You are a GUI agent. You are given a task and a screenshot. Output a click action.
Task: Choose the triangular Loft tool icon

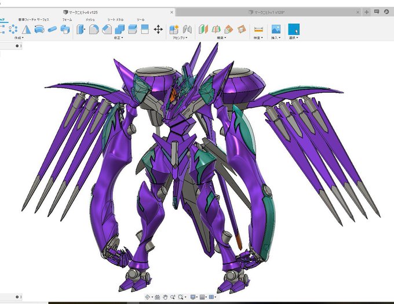pyautogui.click(x=26, y=30)
